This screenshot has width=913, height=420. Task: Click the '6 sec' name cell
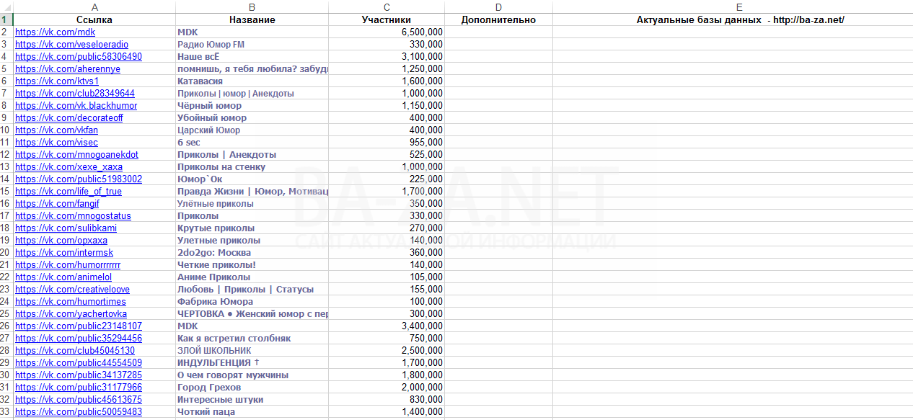(x=252, y=142)
